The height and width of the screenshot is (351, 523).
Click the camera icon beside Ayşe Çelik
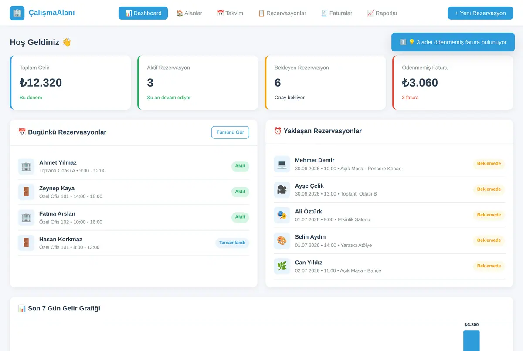(x=282, y=189)
